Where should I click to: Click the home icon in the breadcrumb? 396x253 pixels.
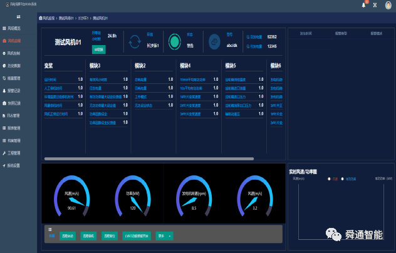(40, 18)
